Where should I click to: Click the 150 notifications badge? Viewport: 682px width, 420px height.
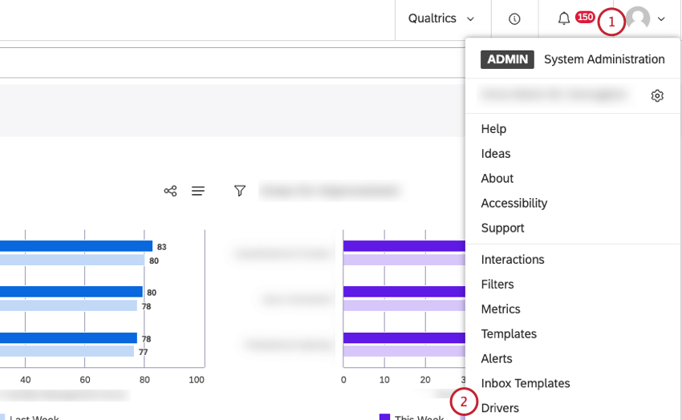(585, 18)
